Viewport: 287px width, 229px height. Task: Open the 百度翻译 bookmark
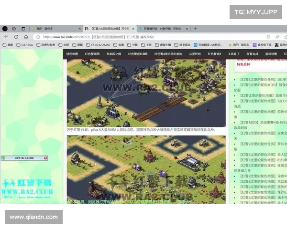point(208,45)
